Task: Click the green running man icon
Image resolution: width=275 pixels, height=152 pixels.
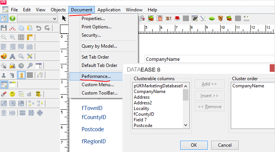Action: (12, 18)
